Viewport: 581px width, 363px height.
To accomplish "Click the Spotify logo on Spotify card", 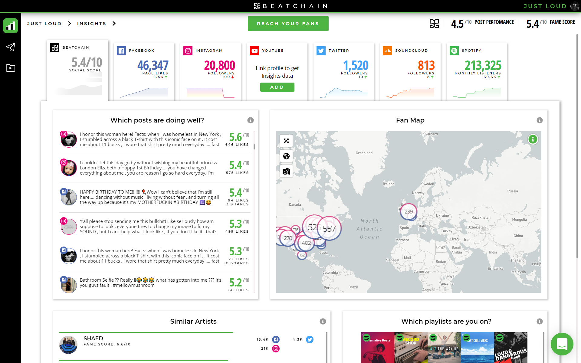I will click(454, 51).
